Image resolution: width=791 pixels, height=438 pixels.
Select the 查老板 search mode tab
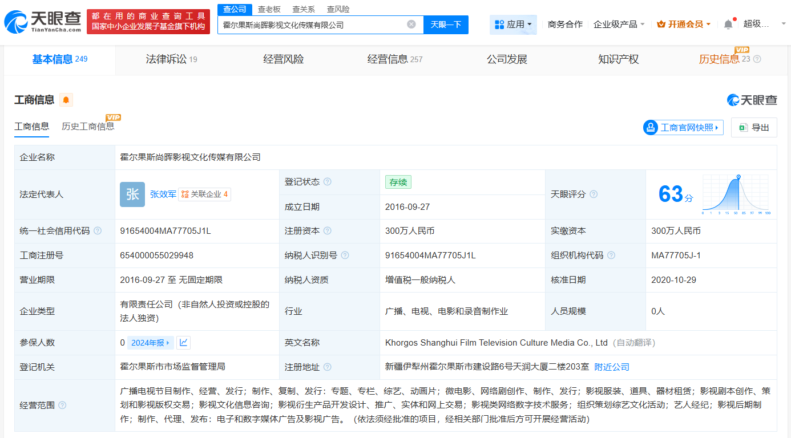(269, 9)
